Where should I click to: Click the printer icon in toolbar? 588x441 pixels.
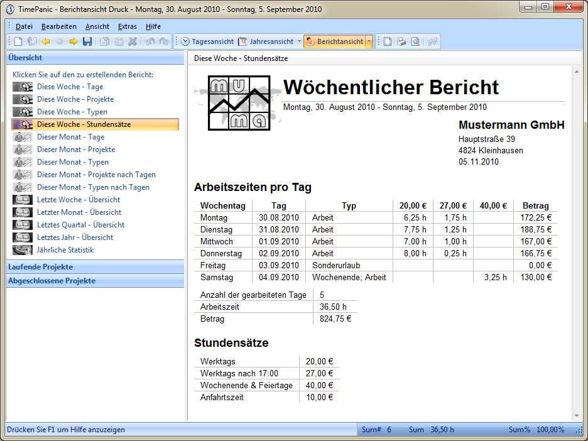point(401,41)
